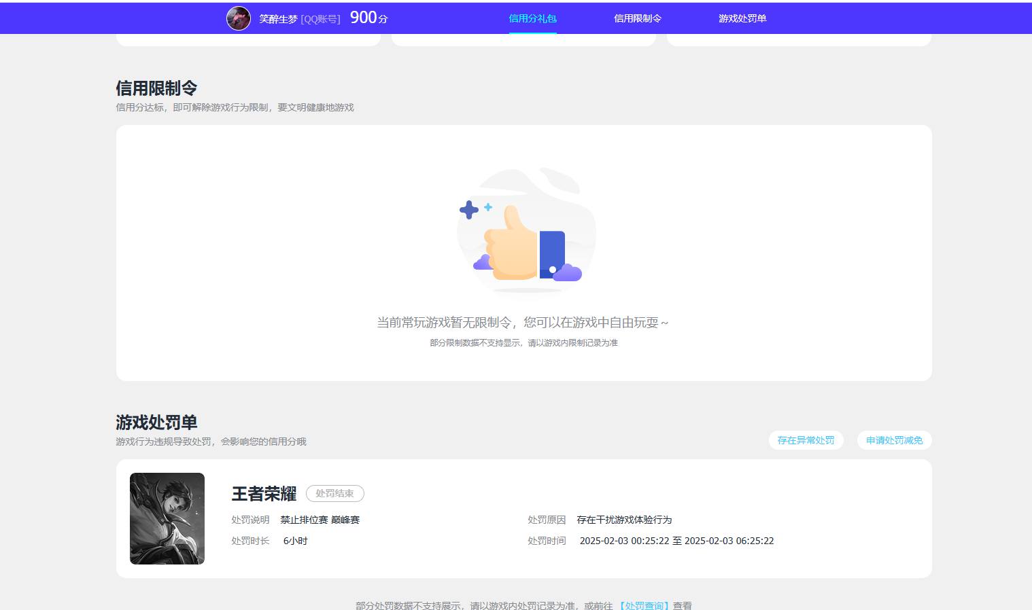Screen dimensions: 1032x610
Task: Click the 900分 credit score
Action: click(x=369, y=18)
